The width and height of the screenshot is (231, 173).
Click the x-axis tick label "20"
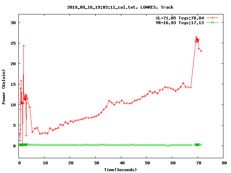pyautogui.click(x=71, y=163)
